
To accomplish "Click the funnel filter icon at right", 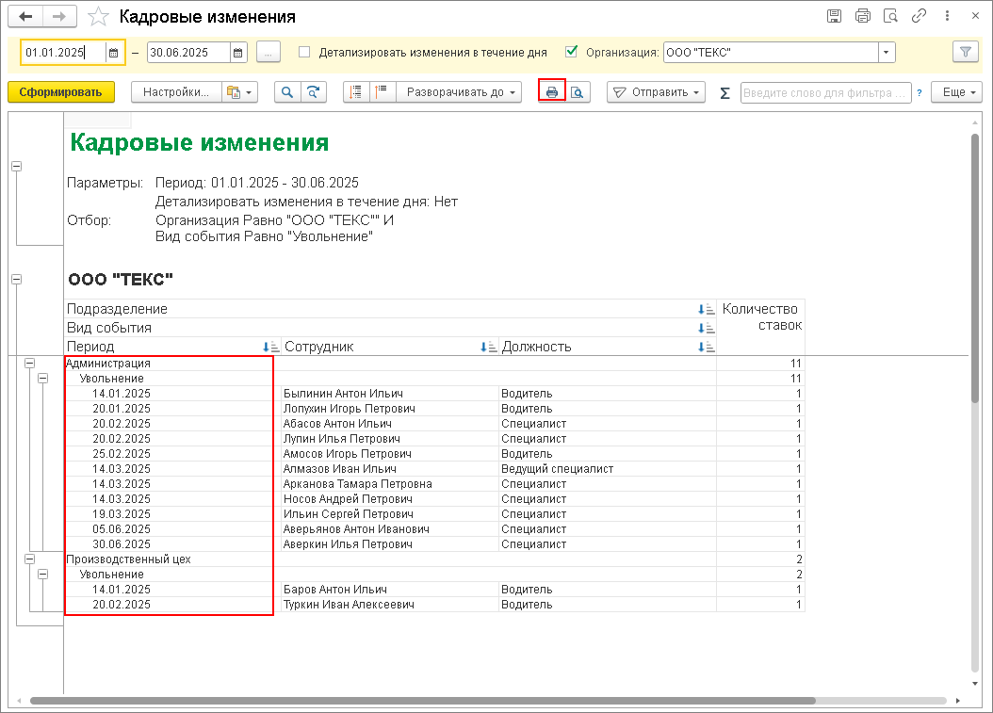I will (966, 53).
